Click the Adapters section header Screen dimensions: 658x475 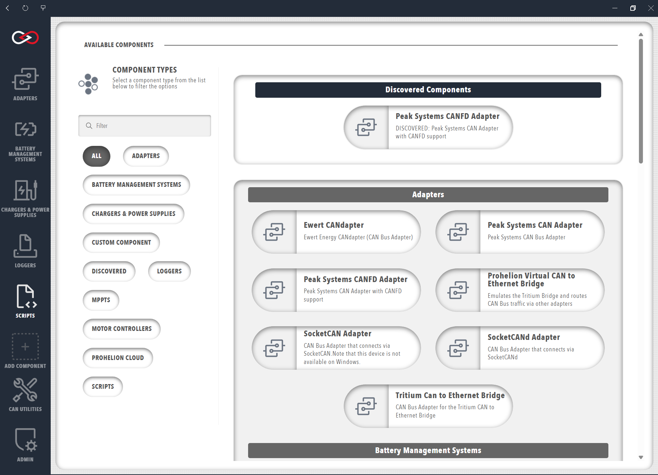coord(428,195)
